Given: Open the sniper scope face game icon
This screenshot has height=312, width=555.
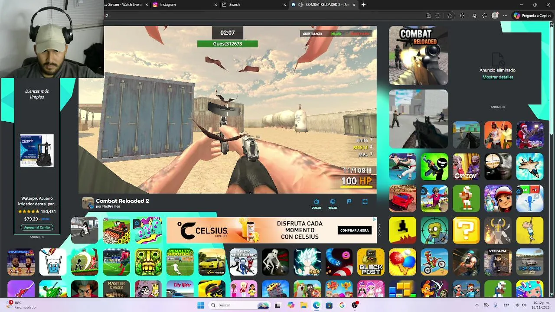Looking at the screenshot, I should 498,166.
